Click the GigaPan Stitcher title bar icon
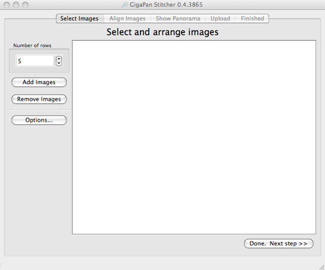The image size is (325, 270). click(124, 5)
